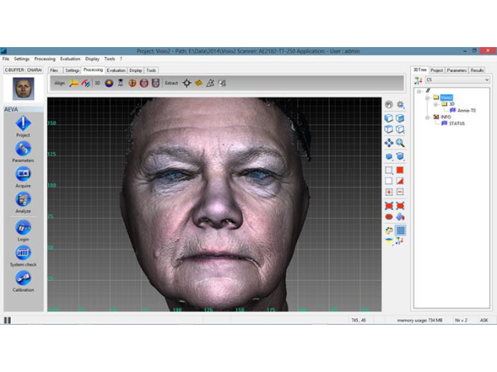Click the minus remove-selection icon
497x372 pixels.
click(x=400, y=192)
